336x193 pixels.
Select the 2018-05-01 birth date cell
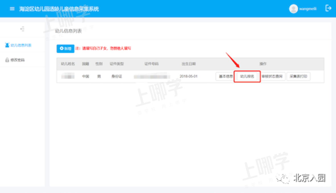click(189, 76)
